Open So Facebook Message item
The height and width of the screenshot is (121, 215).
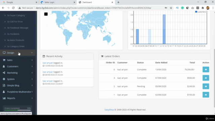[x=17, y=28]
